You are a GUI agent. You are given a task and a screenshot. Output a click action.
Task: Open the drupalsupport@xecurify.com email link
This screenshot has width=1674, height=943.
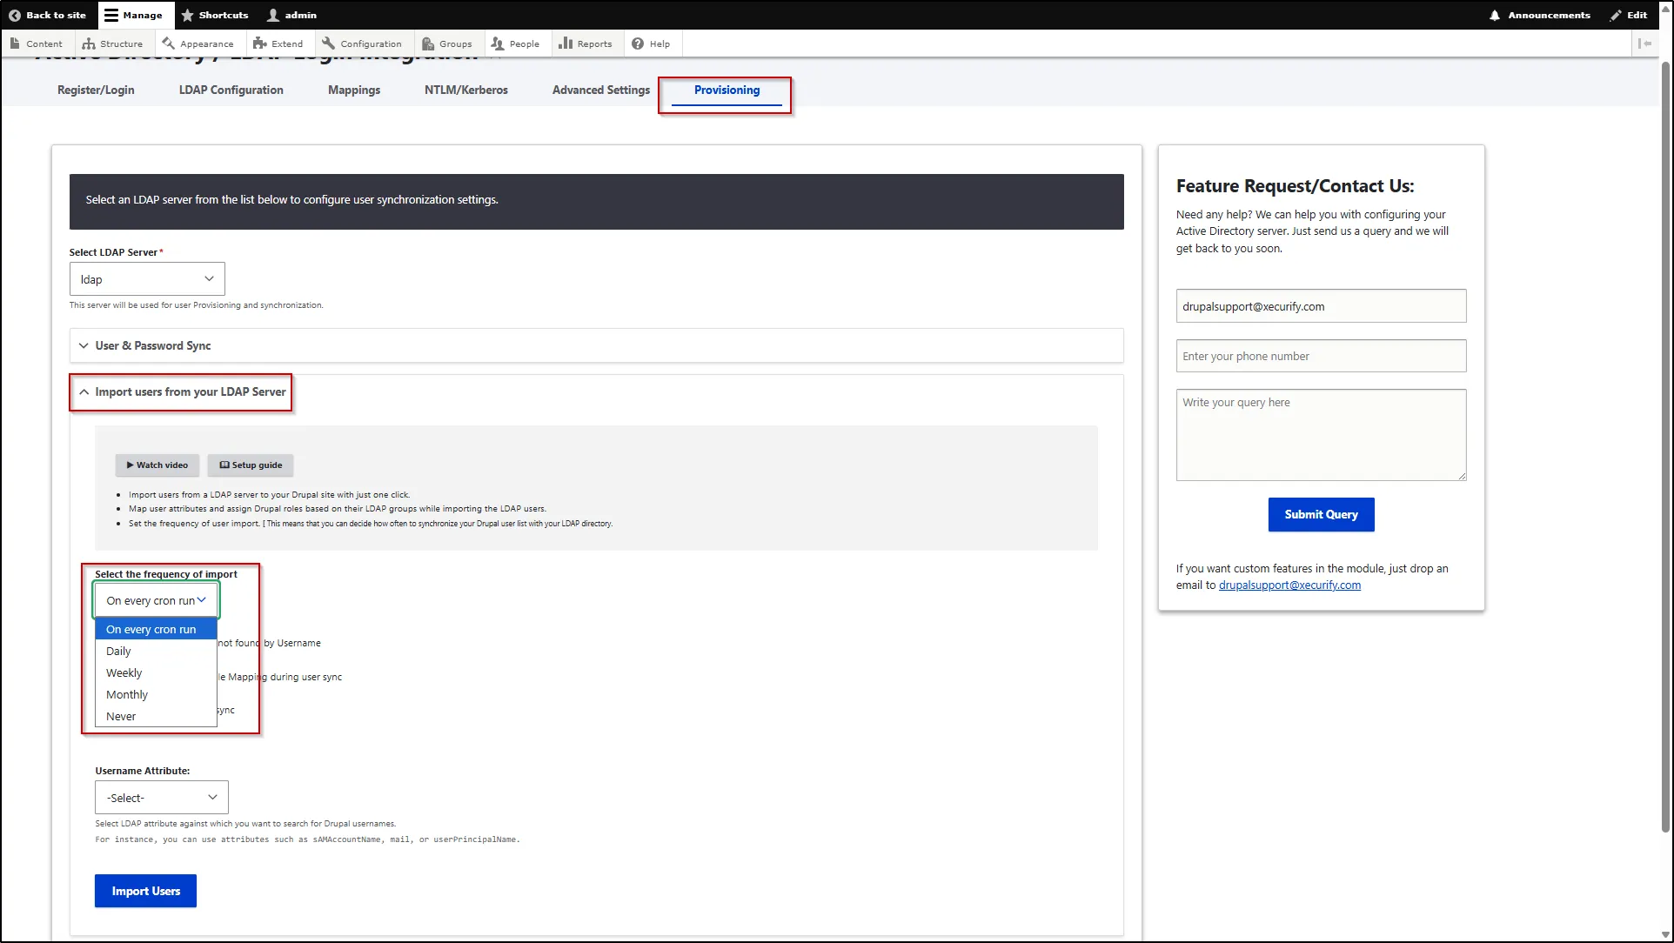[x=1289, y=585]
